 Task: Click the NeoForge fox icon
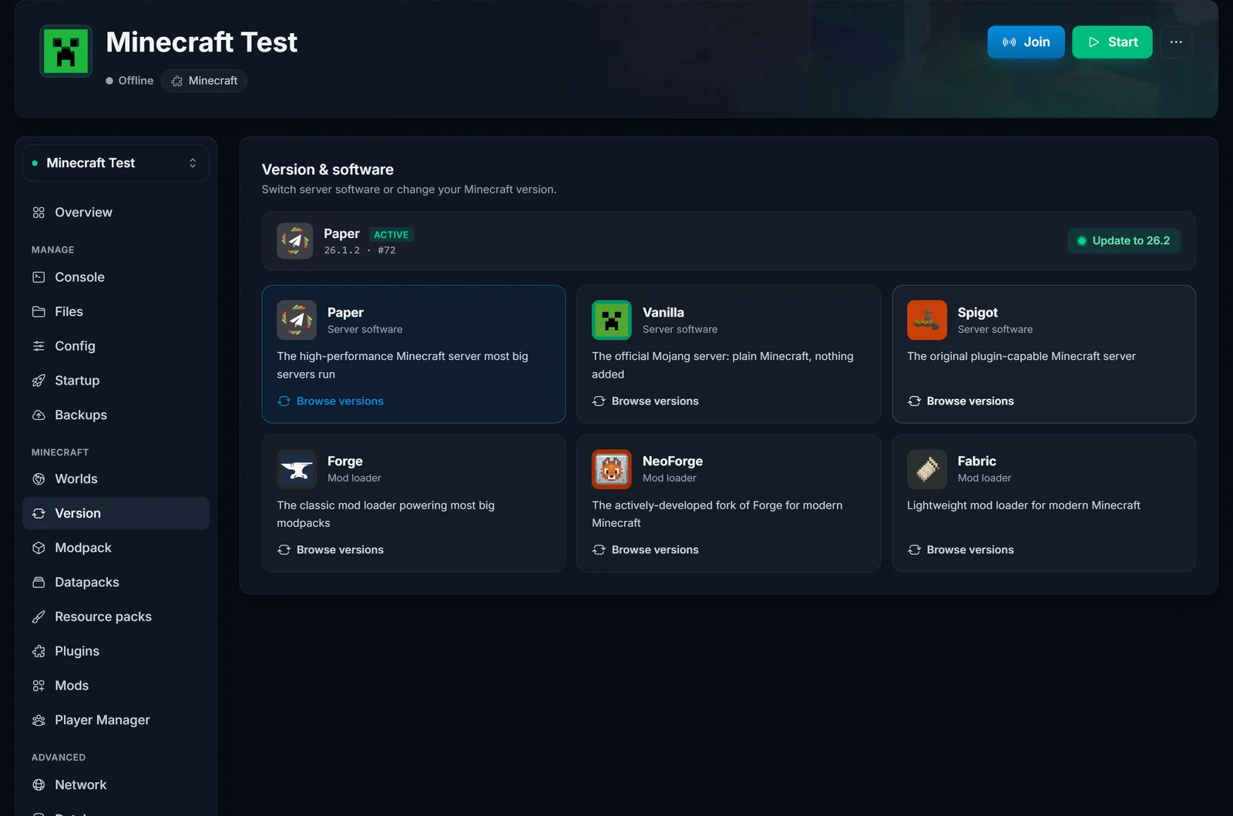coord(612,469)
